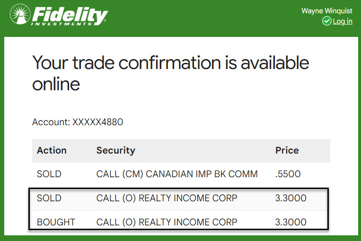Select Realty Income Corp security in the BOUGHT row
This screenshot has height=241, width=361.
click(x=167, y=222)
